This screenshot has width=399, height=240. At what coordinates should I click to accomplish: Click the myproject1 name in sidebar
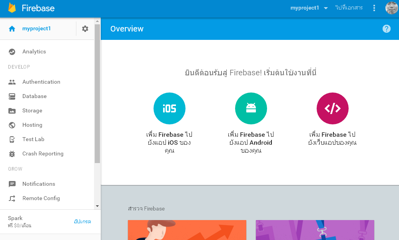coord(36,28)
